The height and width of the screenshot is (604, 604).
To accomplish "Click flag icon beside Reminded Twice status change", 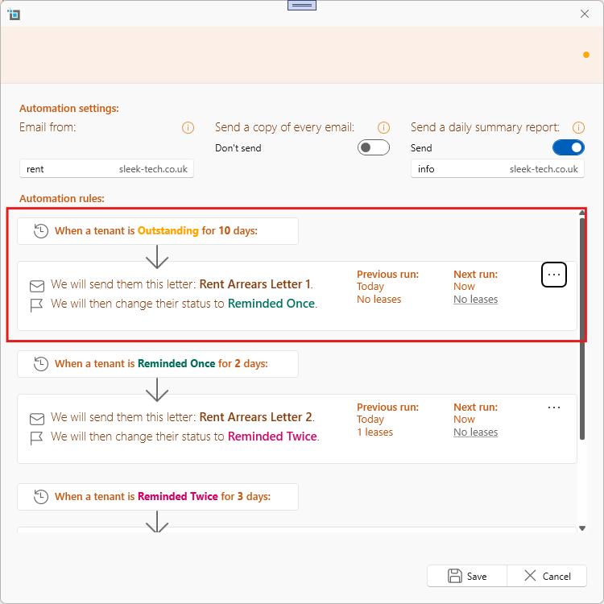I will (36, 438).
